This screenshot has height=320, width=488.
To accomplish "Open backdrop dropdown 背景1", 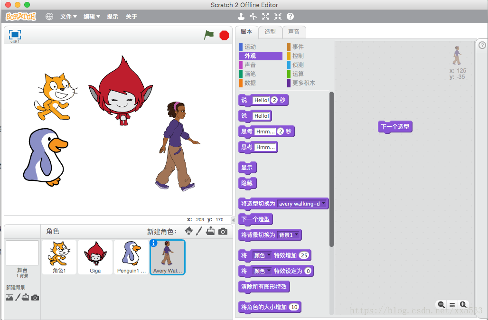I will (x=289, y=235).
